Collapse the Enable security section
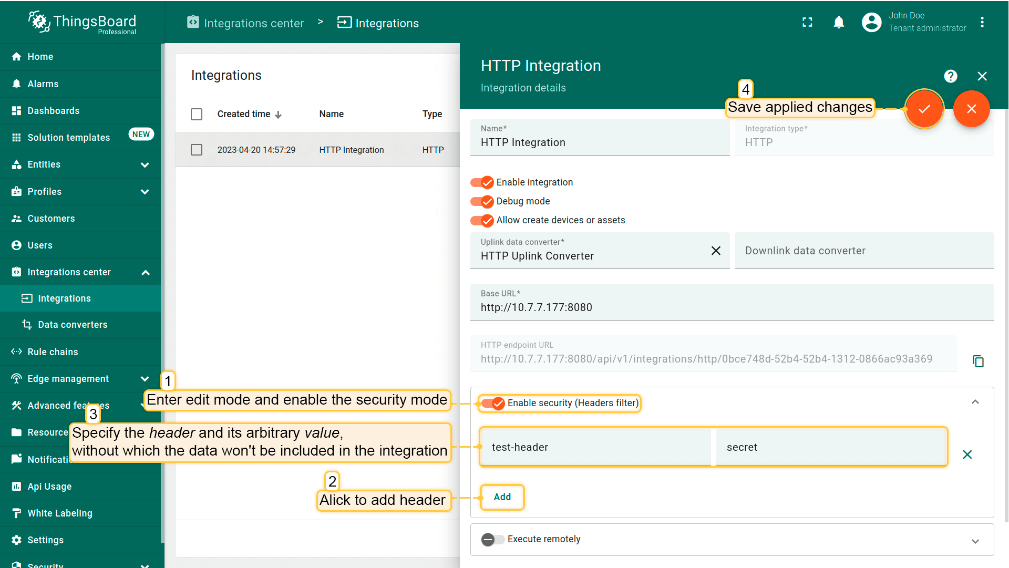This screenshot has height=568, width=1009. 975,402
